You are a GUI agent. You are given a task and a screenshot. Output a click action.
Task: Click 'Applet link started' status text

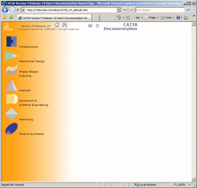(x=13, y=184)
